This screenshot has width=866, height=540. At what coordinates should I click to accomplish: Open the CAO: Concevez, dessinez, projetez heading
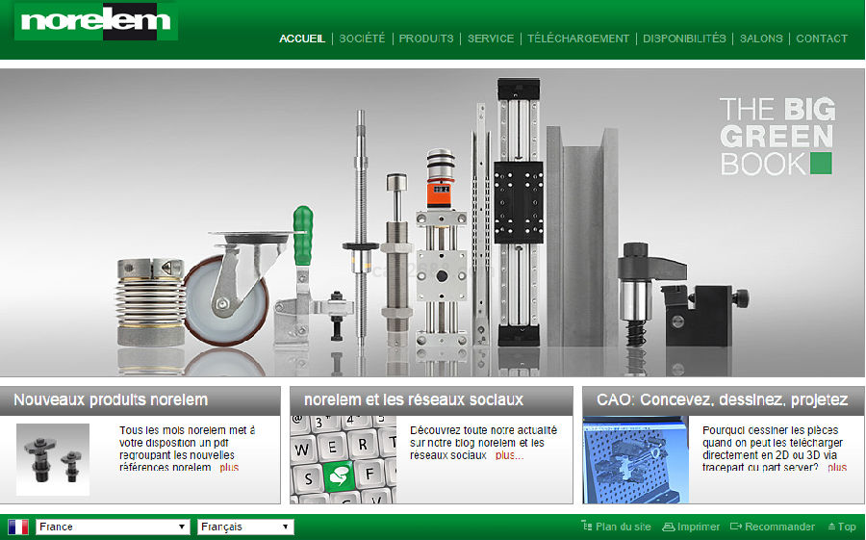click(x=722, y=399)
